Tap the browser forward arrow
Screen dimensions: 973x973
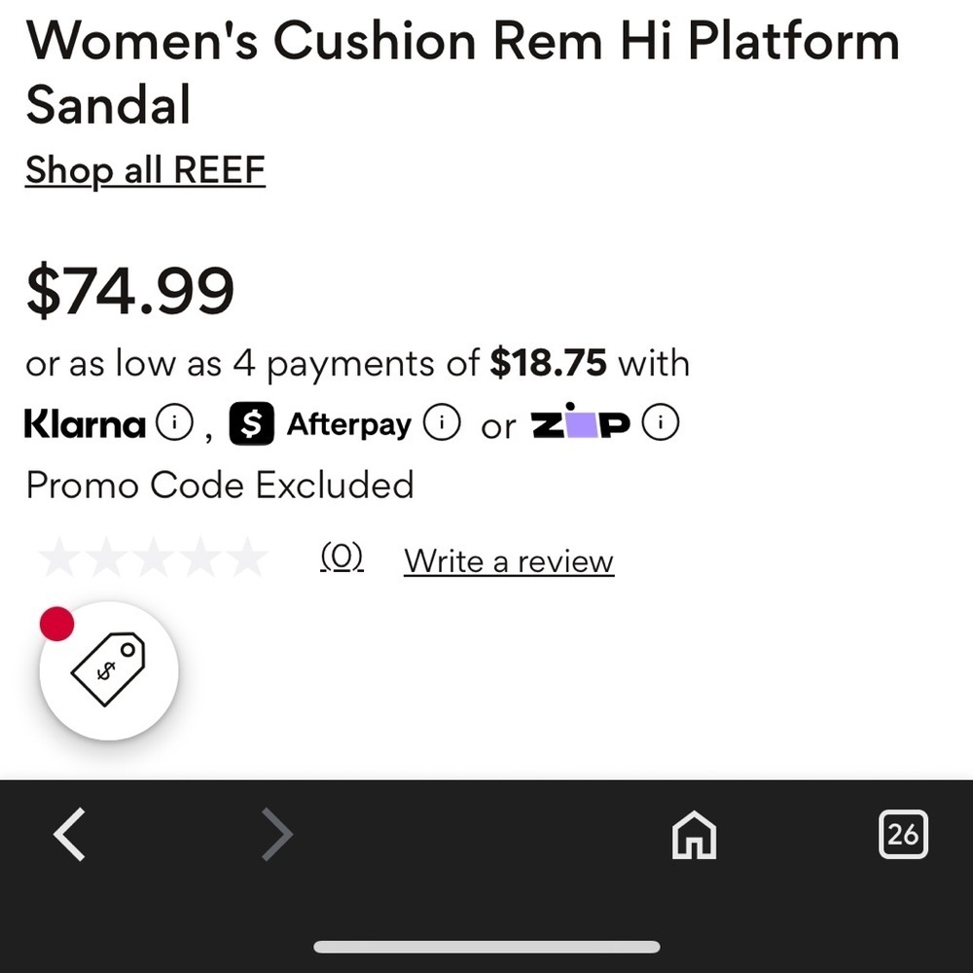[276, 835]
